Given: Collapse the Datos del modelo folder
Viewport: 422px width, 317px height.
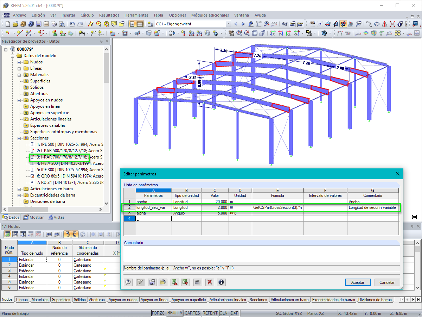Looking at the screenshot, I should (13, 56).
